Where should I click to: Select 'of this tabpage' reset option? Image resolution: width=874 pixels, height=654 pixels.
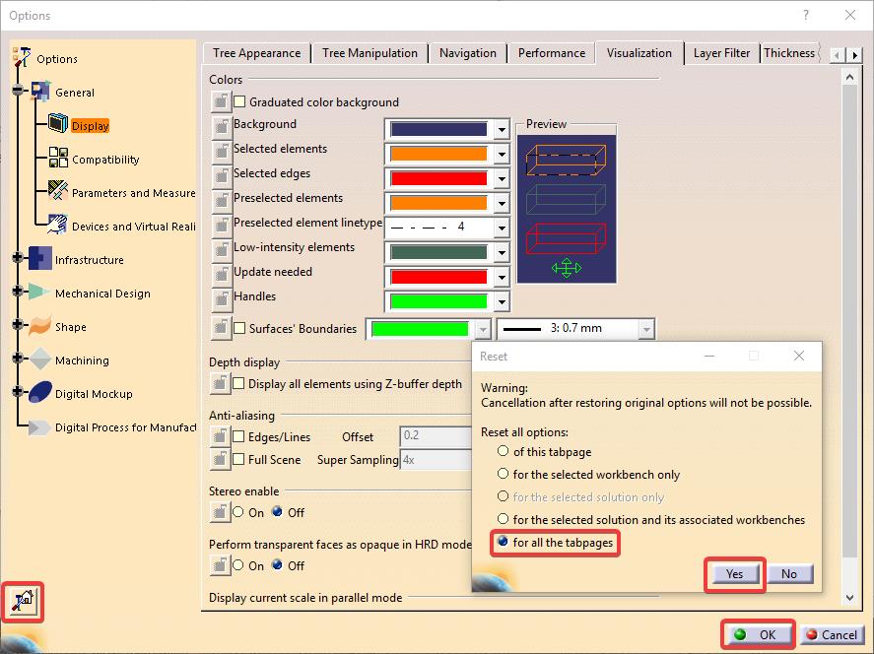coord(504,451)
